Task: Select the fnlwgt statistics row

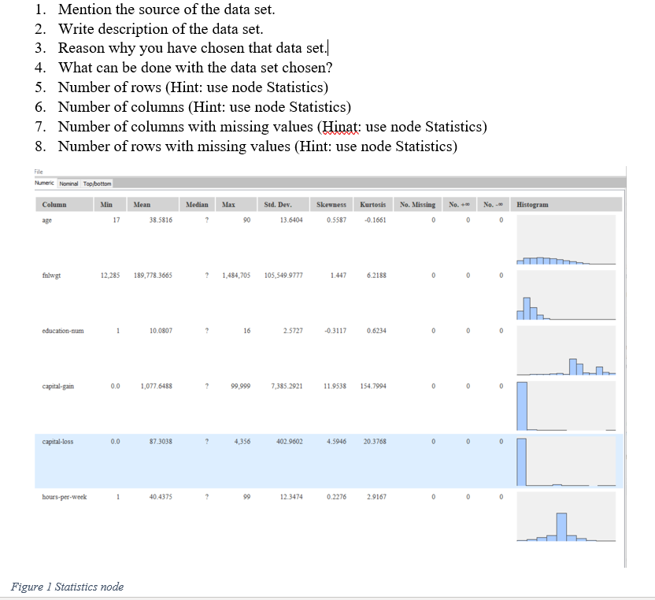Action: (x=157, y=276)
